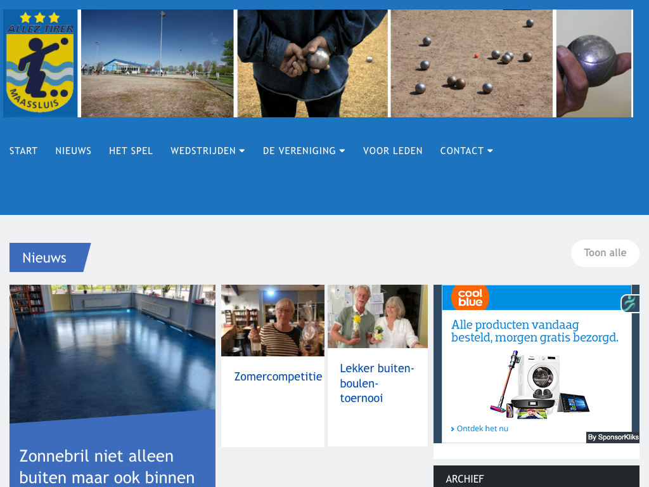Click the Toon alle button

point(605,253)
